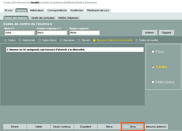Switch to the Alumnes tab
This screenshot has width=182, height=131.
point(21,10)
